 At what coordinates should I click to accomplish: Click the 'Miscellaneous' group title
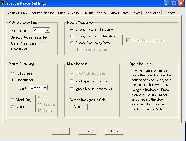pyautogui.click(x=77, y=64)
